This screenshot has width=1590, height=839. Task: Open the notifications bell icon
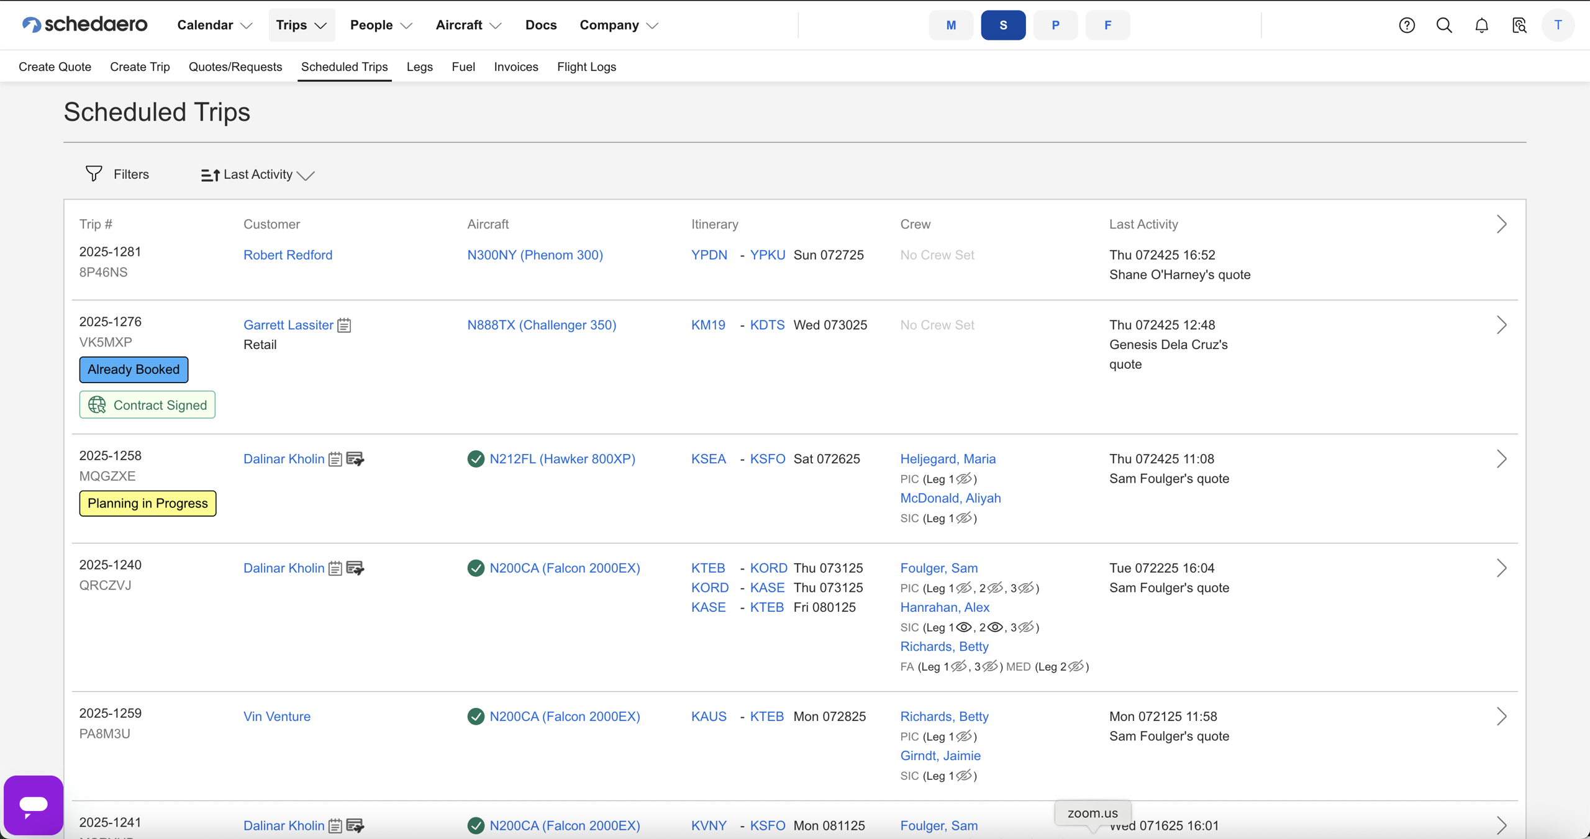(x=1481, y=25)
